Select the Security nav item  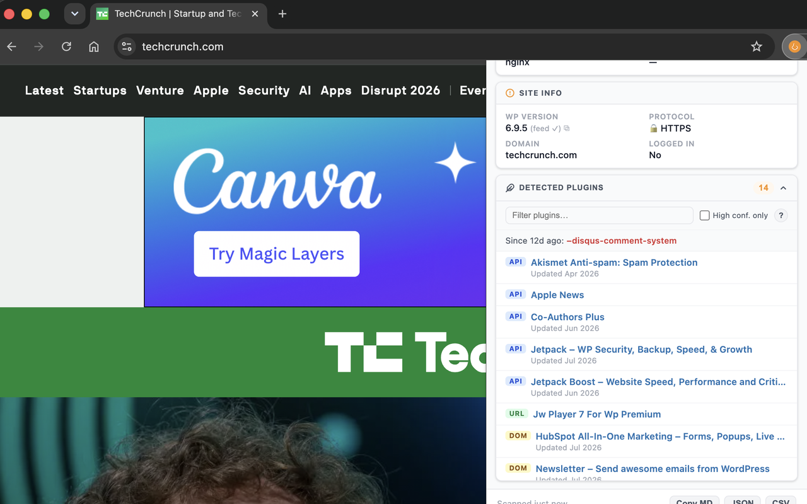pos(264,91)
